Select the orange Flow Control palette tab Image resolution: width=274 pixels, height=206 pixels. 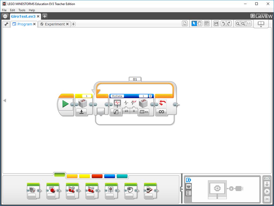pyautogui.click(x=72, y=176)
